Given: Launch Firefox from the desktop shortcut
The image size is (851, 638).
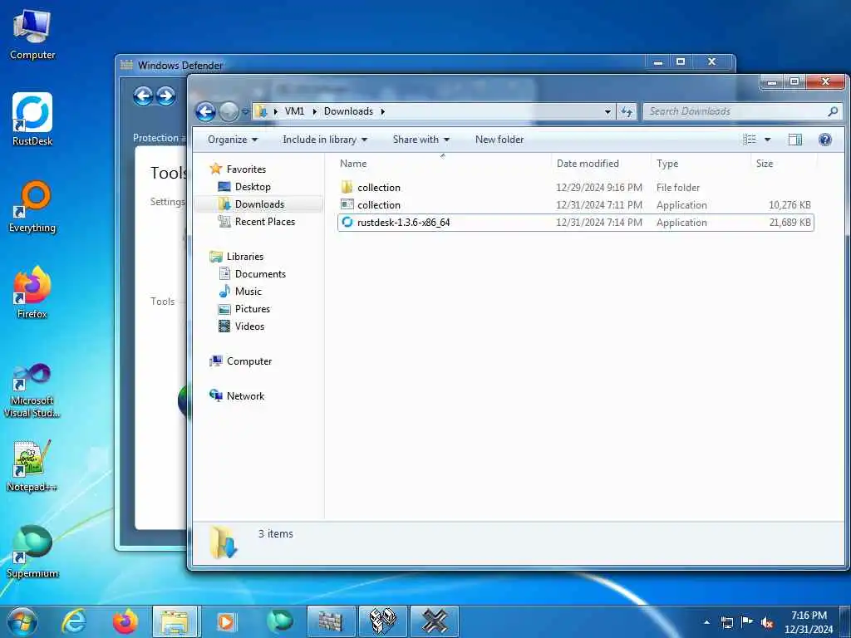Looking at the screenshot, I should tap(32, 292).
